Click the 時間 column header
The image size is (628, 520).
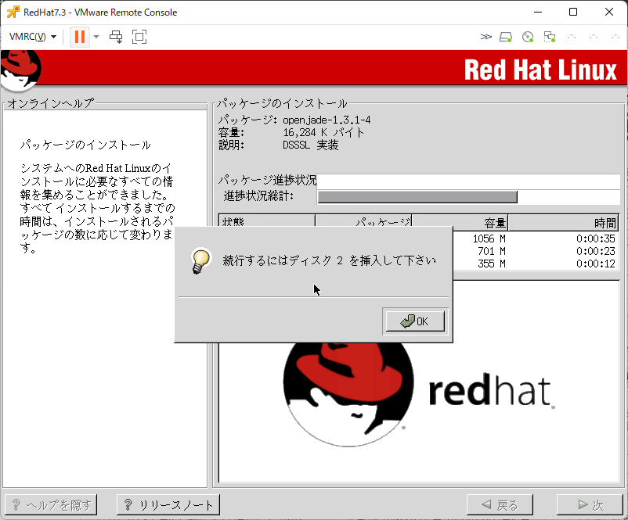pos(564,223)
